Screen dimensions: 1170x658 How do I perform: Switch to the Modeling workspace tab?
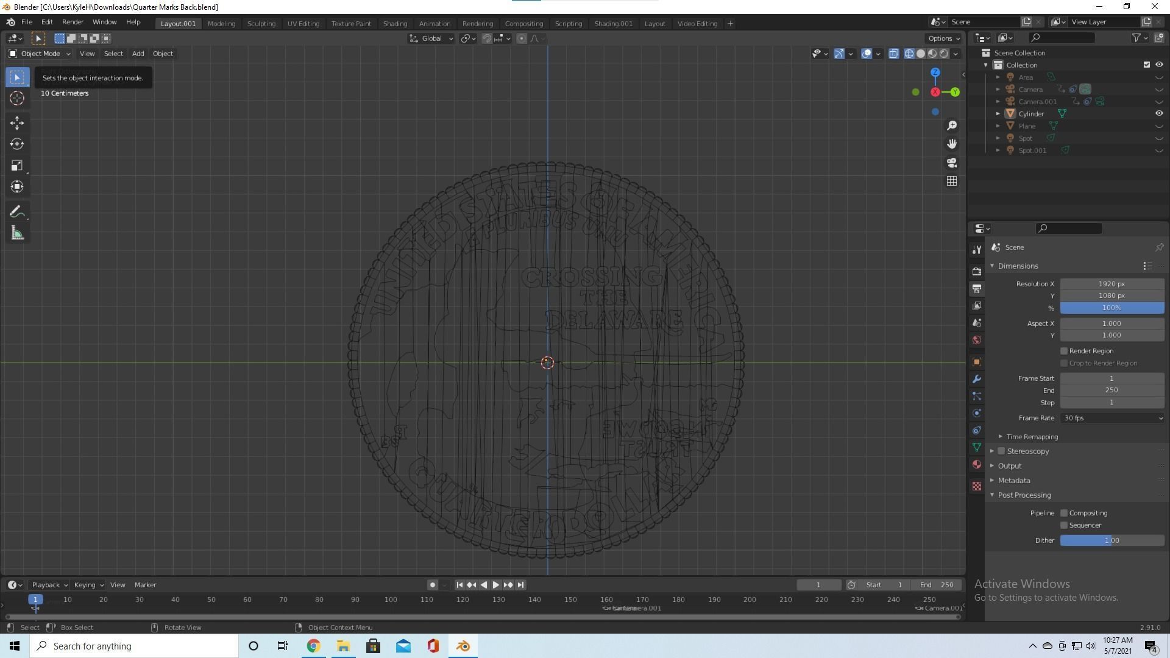point(221,24)
